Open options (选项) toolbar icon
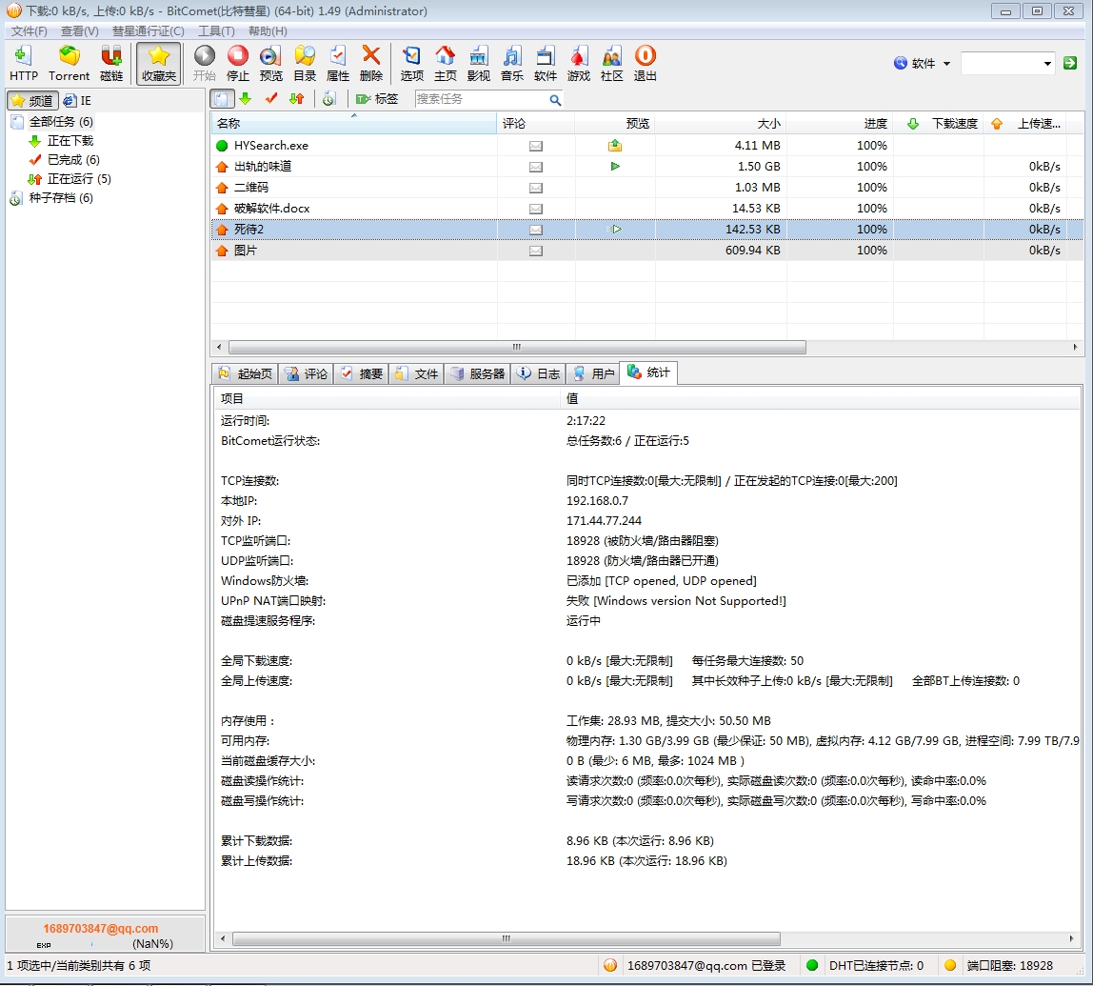 coord(411,64)
